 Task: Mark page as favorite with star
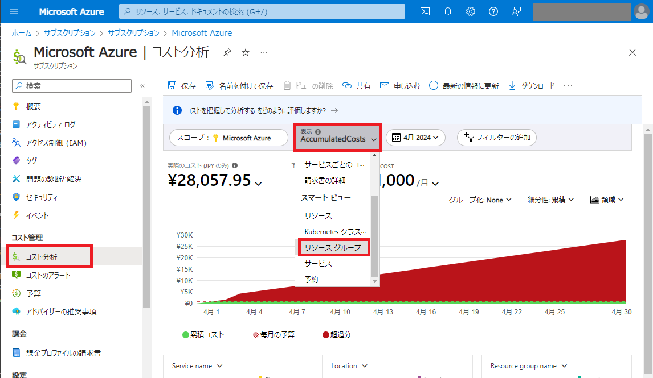(246, 52)
